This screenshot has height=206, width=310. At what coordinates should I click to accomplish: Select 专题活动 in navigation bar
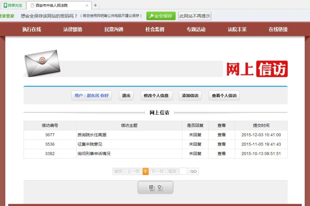(x=196, y=30)
